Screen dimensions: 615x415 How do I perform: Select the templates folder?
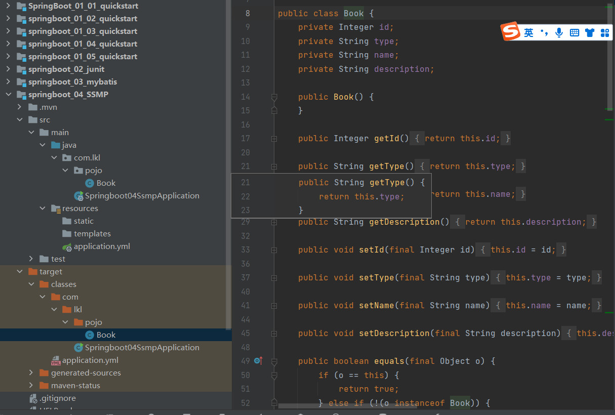[x=92, y=234]
